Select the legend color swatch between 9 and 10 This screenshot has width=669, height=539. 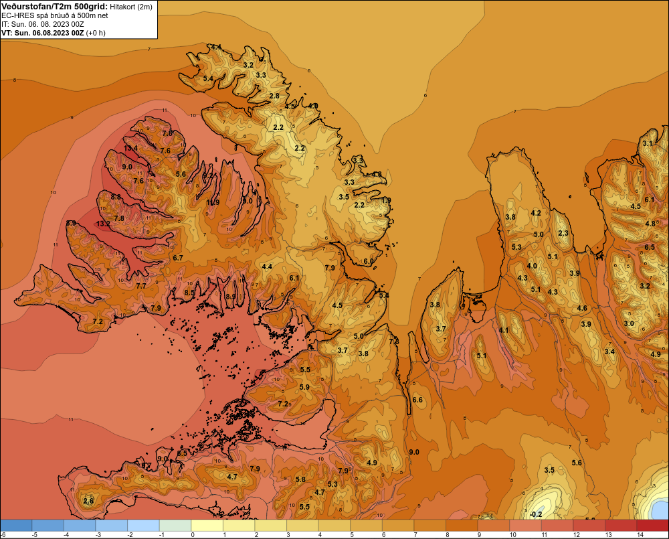point(494,526)
